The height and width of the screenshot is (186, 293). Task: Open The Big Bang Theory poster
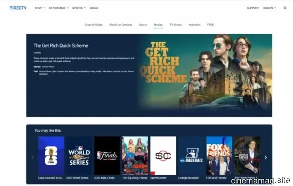coord(135,155)
